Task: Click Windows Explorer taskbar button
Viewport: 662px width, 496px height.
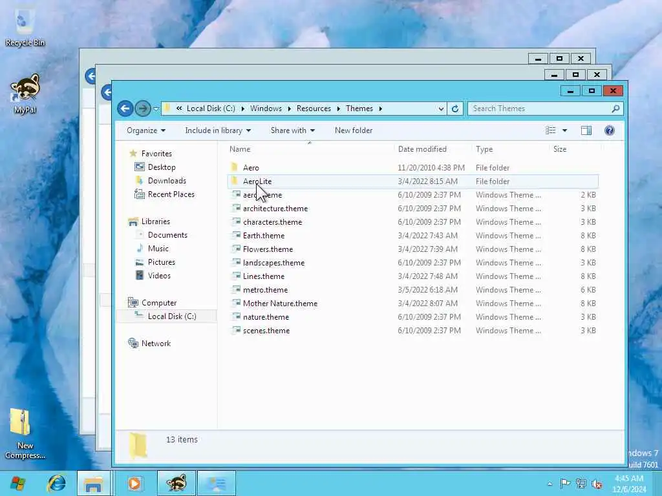Action: 93,483
